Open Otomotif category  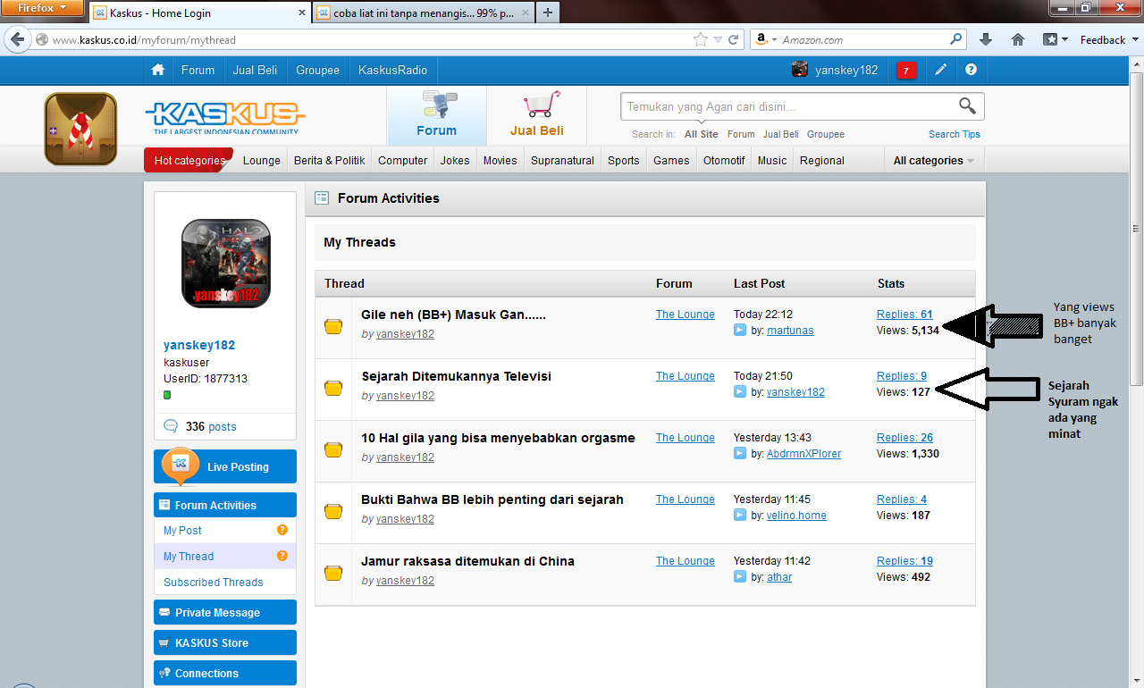pos(724,161)
